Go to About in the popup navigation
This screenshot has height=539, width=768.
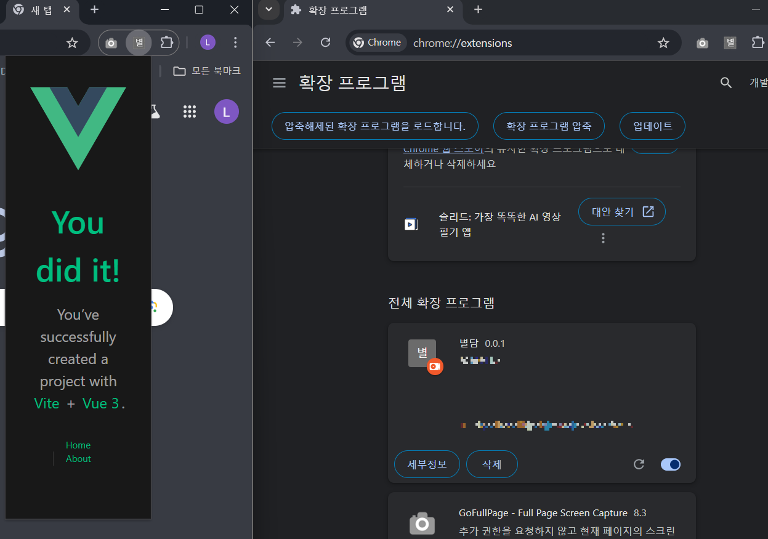[x=78, y=459]
